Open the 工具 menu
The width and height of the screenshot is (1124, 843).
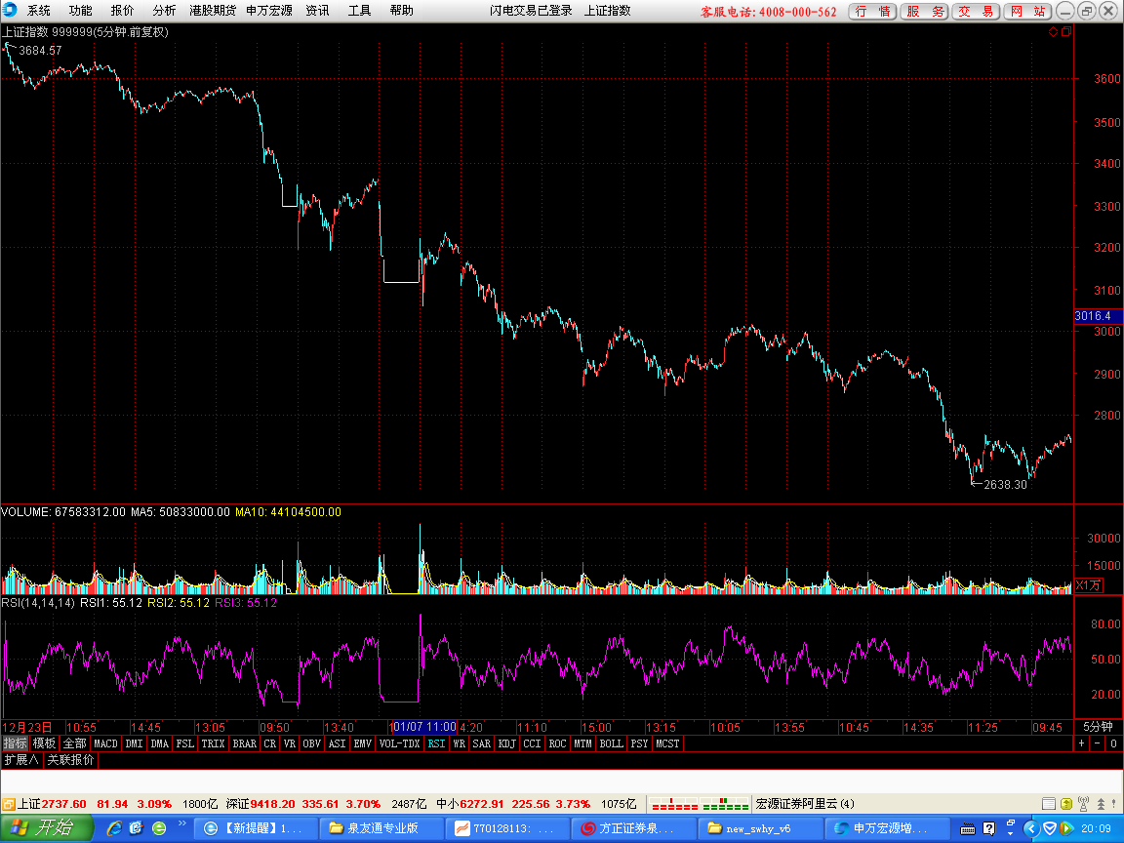359,11
